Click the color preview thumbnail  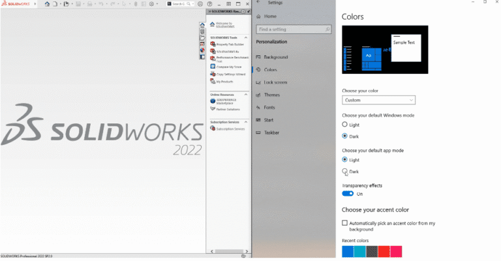point(385,50)
